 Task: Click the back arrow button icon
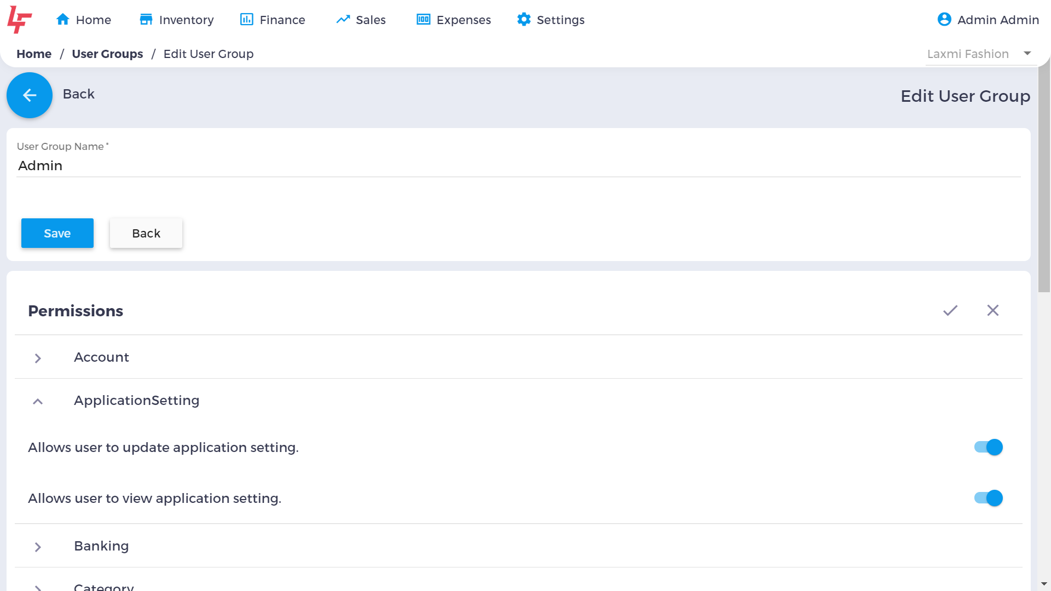tap(30, 95)
